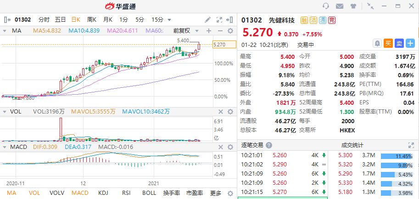
Task: Click the 竞 auction badge
Action: pyautogui.click(x=332, y=20)
